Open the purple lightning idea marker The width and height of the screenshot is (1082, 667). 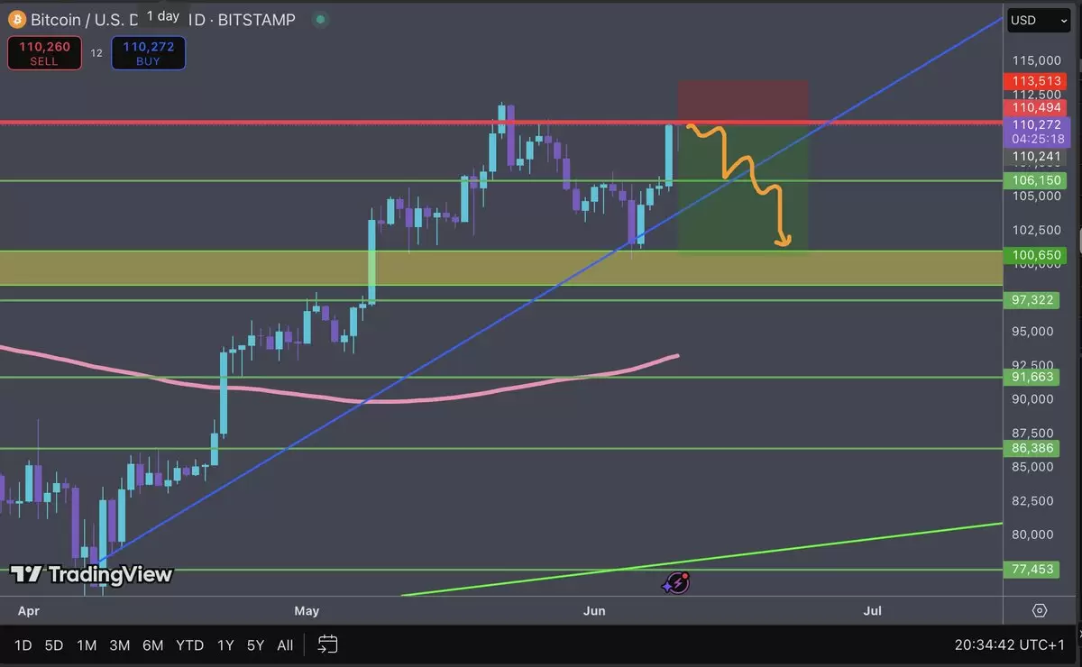click(x=676, y=583)
